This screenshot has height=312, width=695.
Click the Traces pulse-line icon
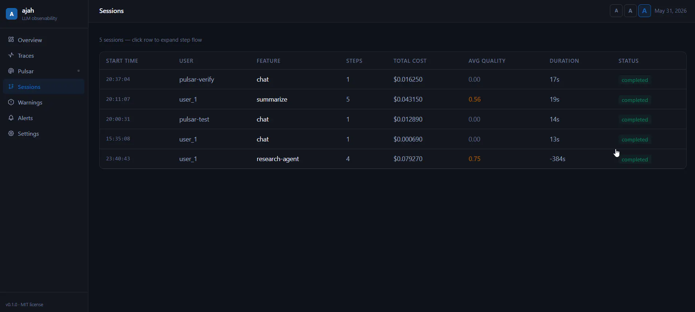coord(11,55)
